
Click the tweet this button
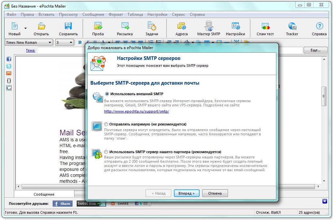click(91, 204)
